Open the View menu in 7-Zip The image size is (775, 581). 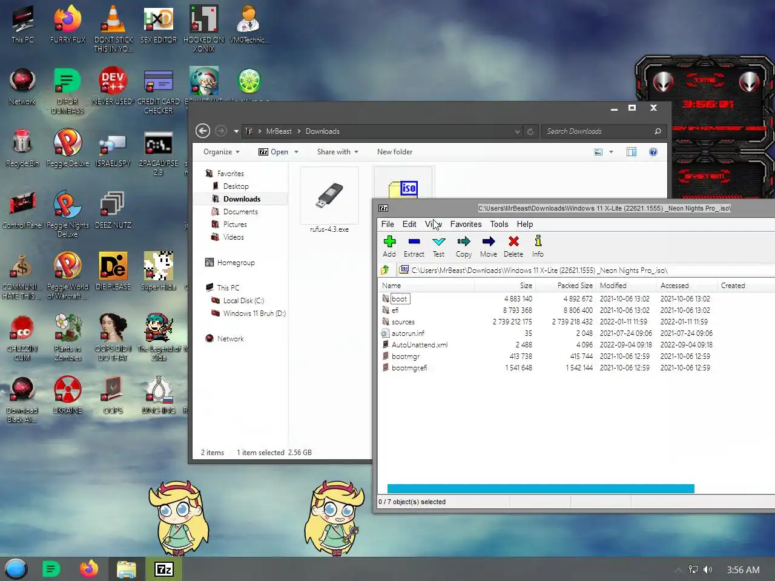click(x=434, y=224)
